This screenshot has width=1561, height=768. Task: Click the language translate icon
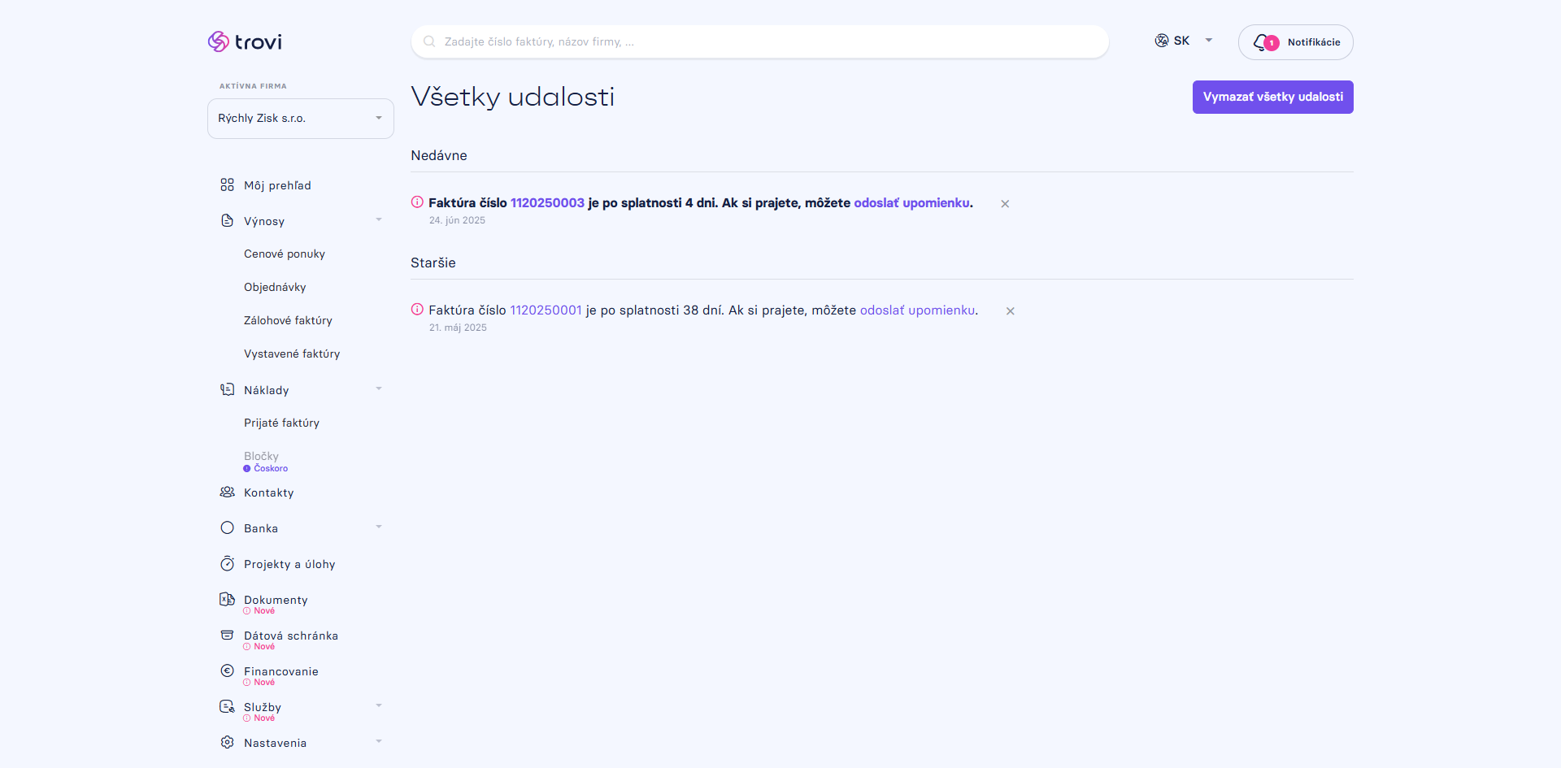click(1162, 41)
